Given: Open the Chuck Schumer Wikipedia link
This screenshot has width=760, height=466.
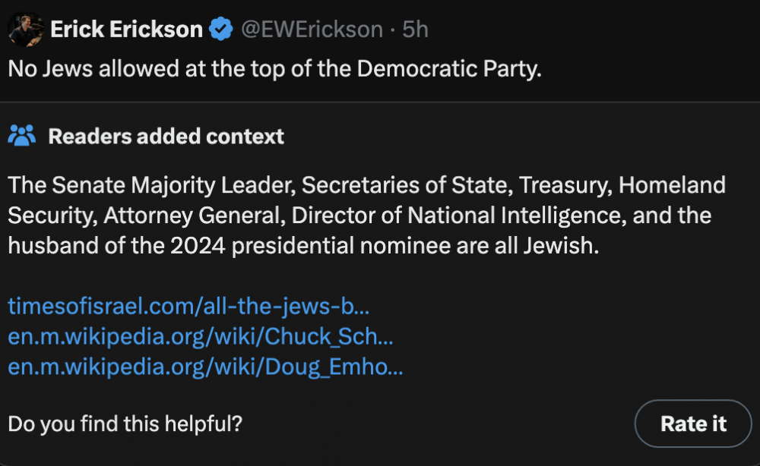Looking at the screenshot, I should click(200, 337).
